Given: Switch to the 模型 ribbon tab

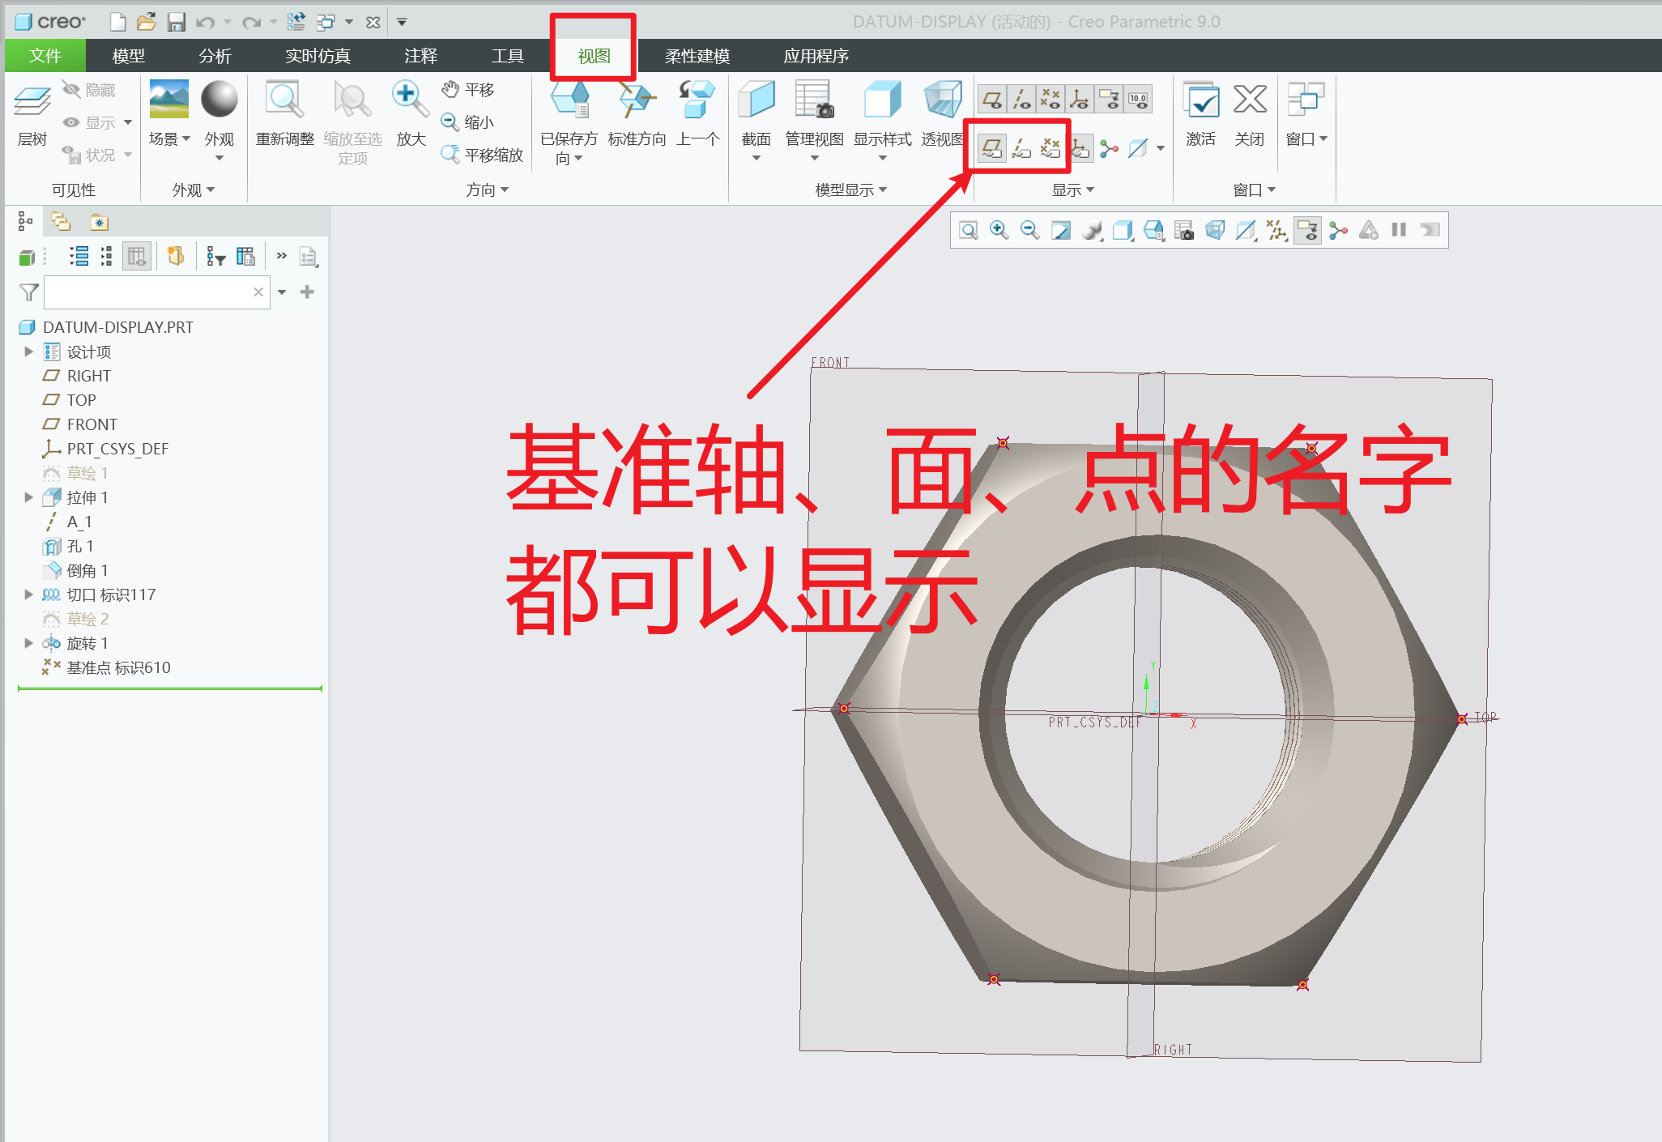Looking at the screenshot, I should pos(128,56).
